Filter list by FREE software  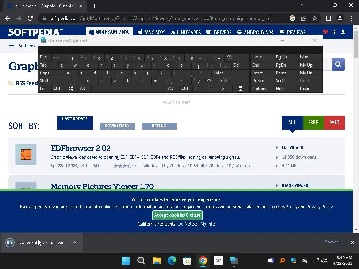click(x=313, y=123)
